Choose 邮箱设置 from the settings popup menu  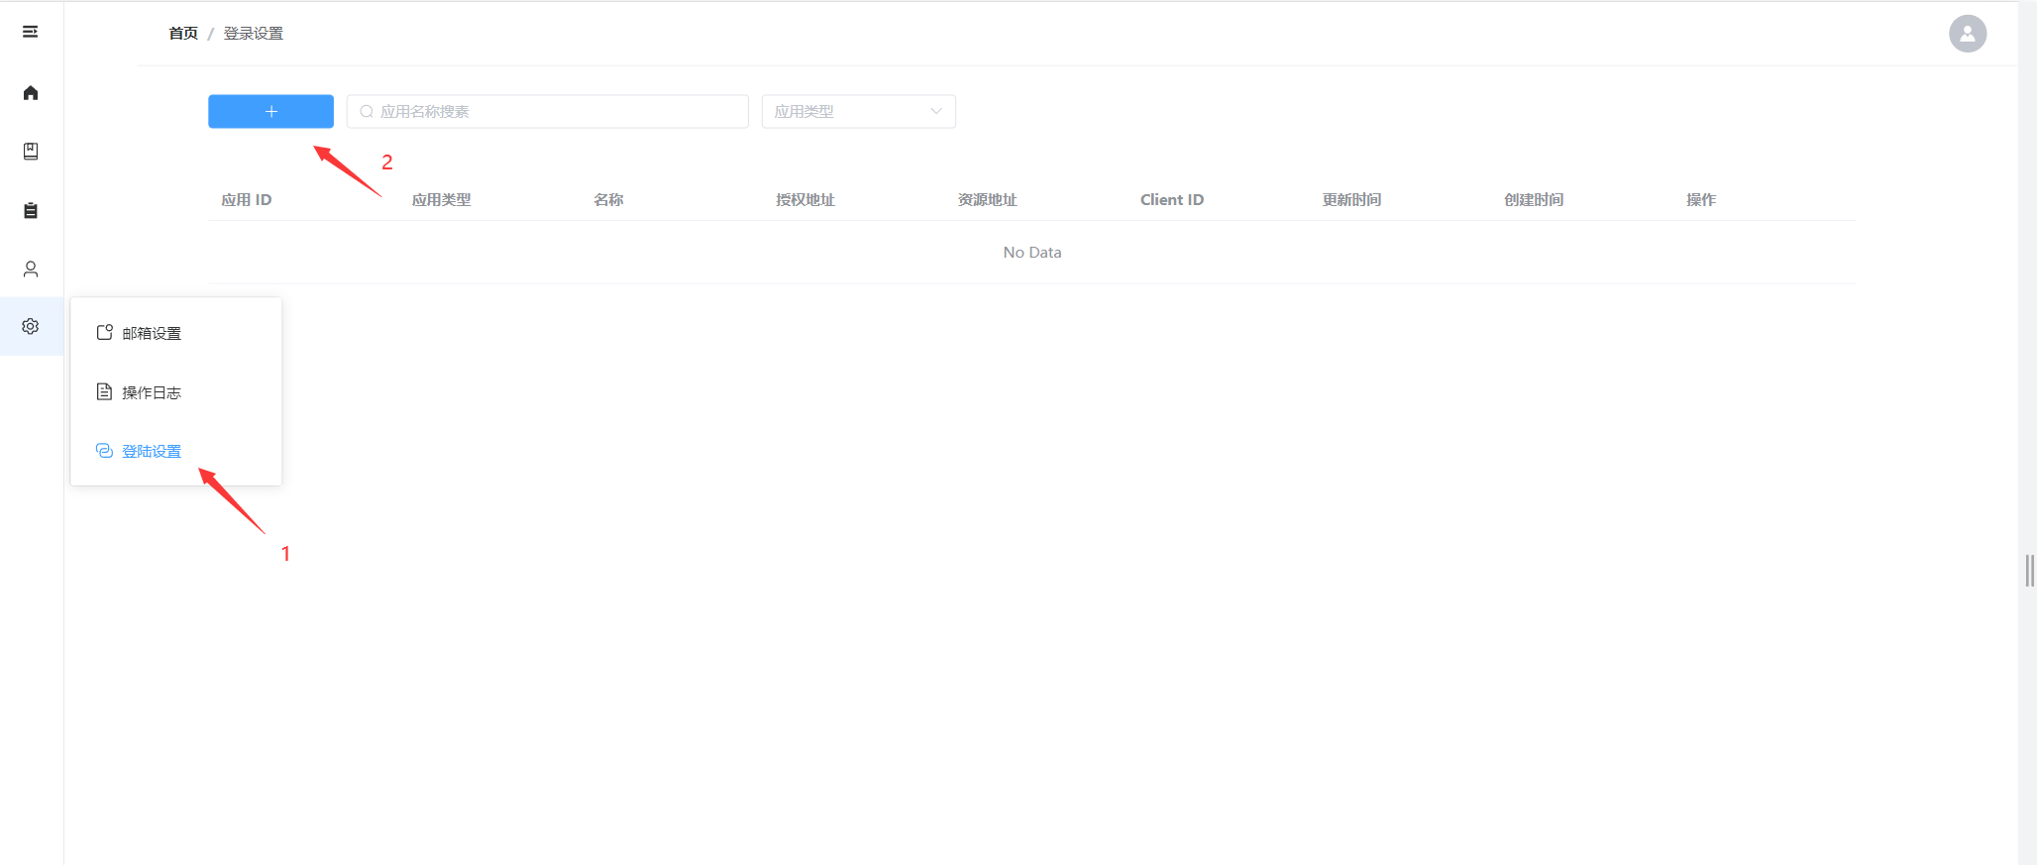tap(152, 334)
